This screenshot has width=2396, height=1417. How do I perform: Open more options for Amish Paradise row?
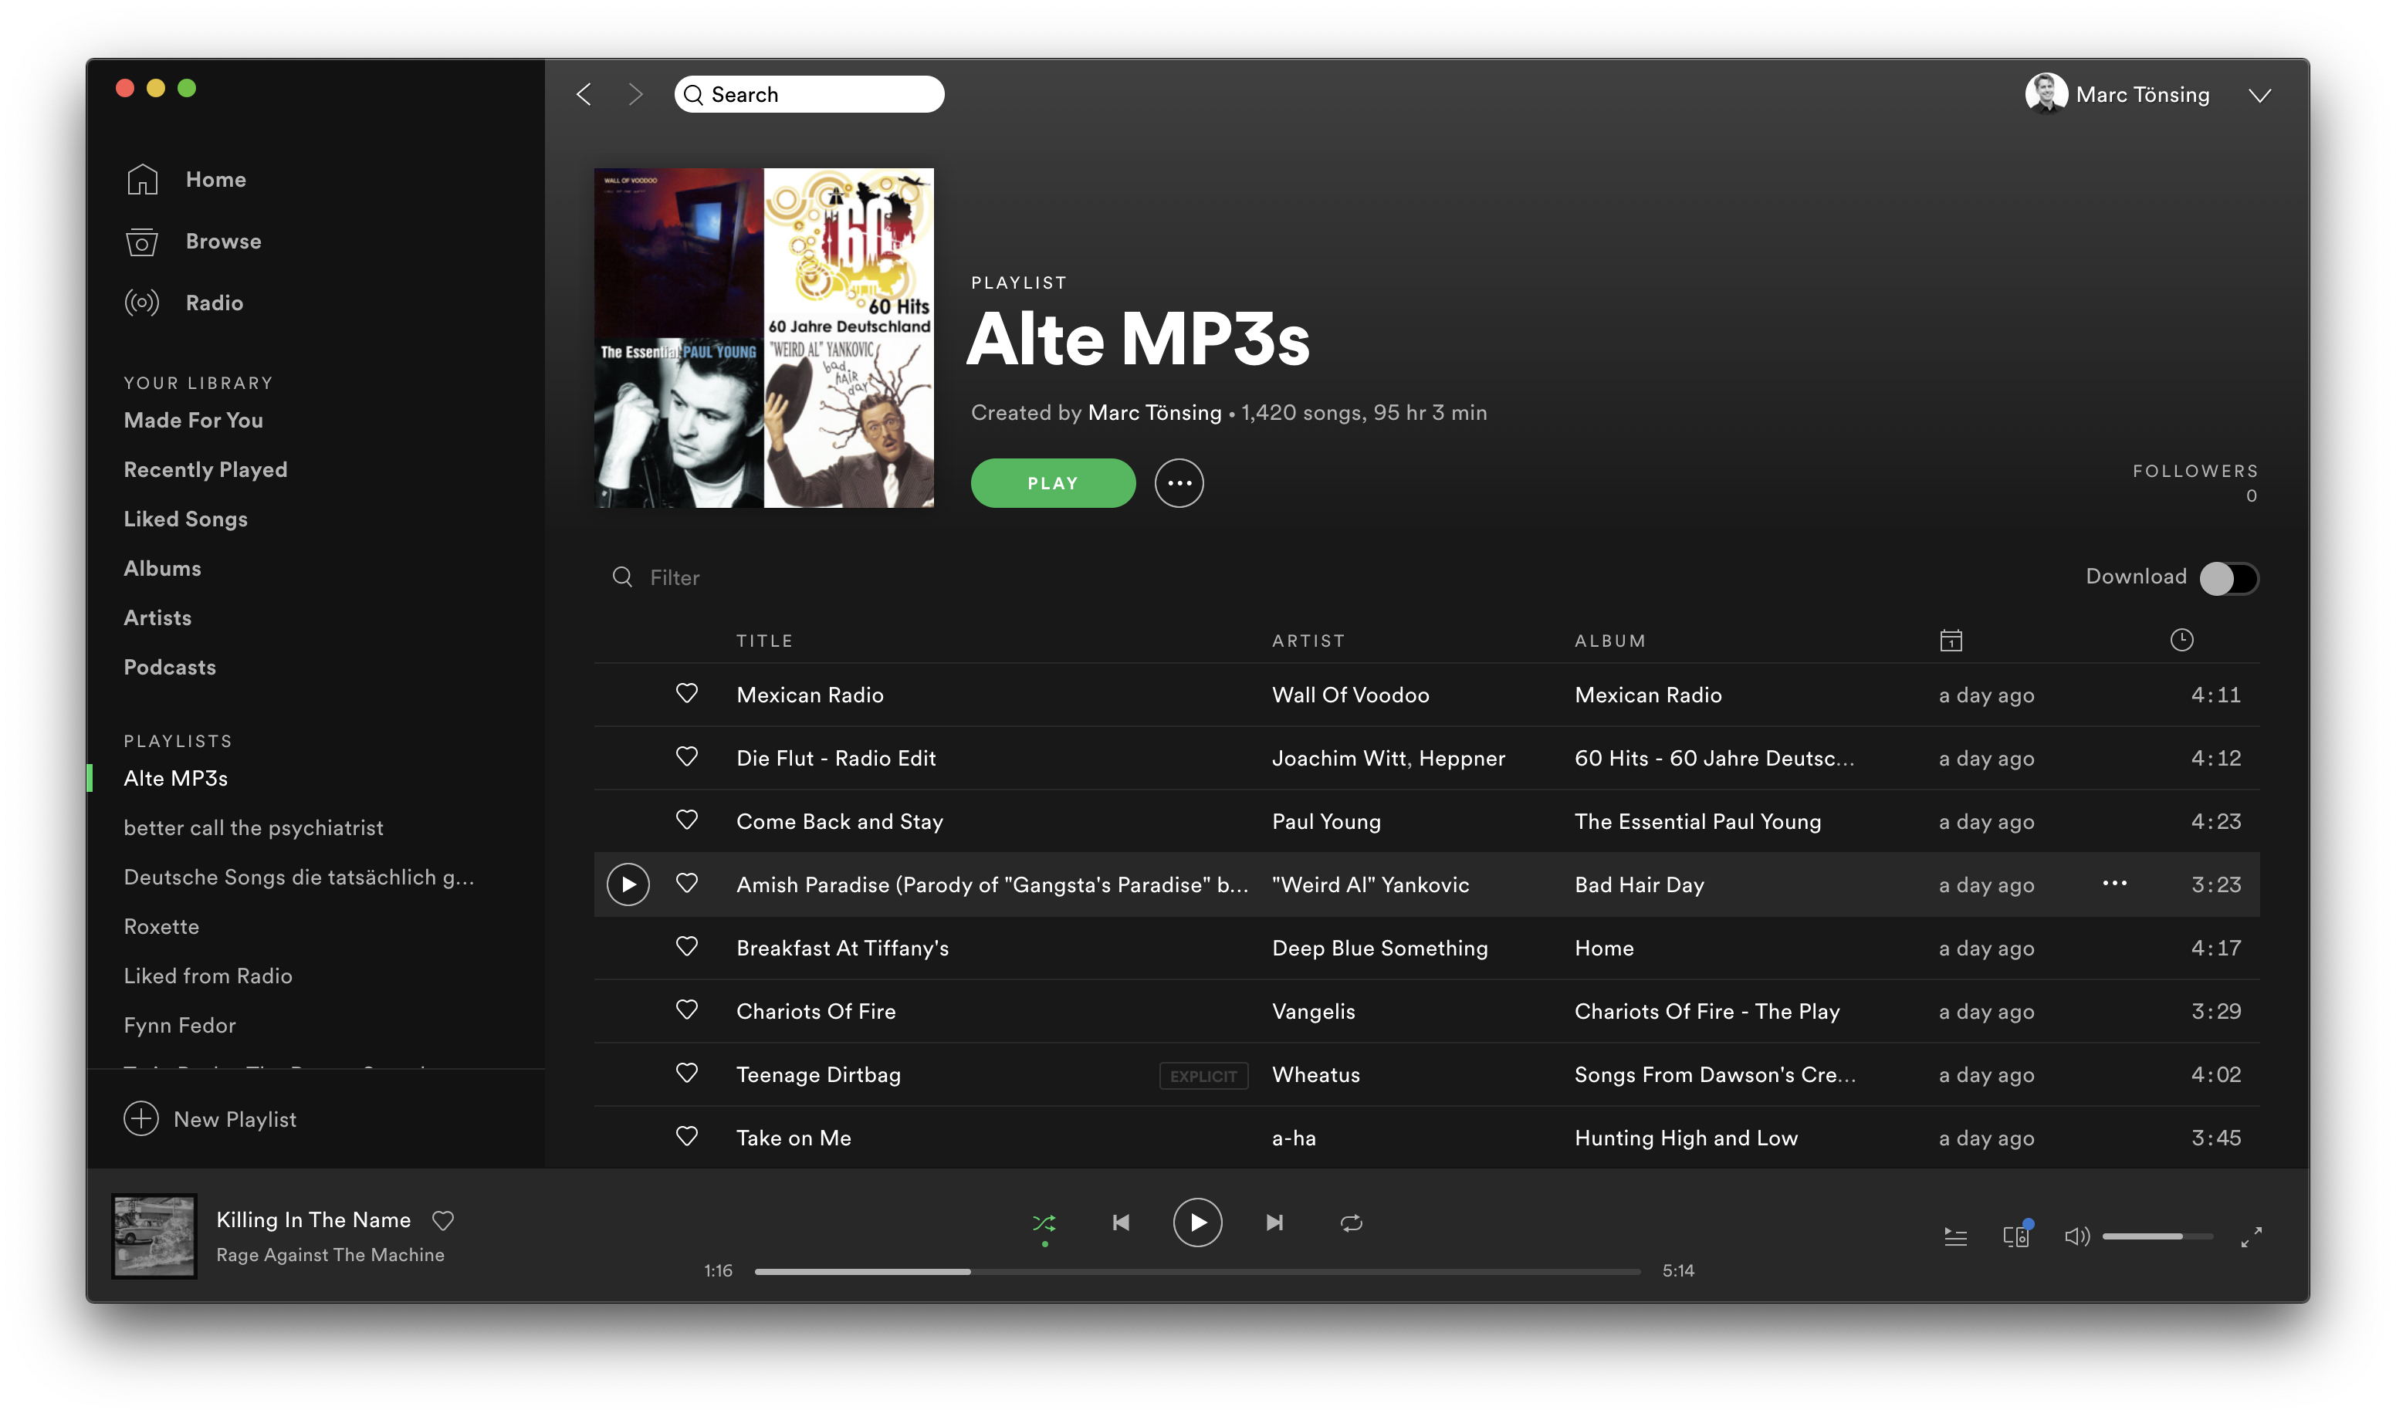(x=2115, y=883)
